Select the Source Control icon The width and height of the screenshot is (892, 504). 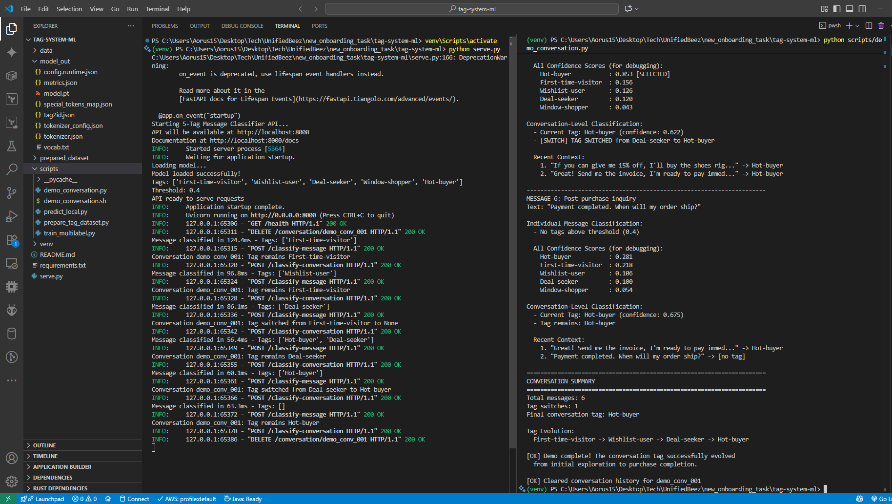(x=12, y=193)
